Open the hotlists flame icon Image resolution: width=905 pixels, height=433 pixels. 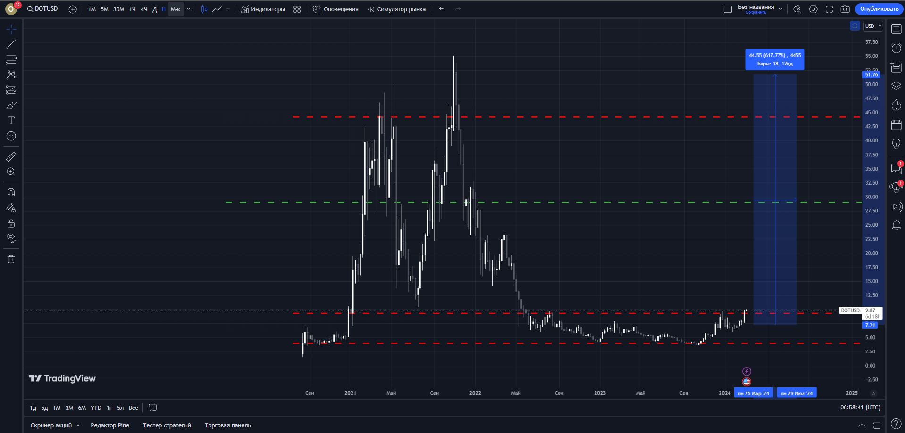(896, 105)
